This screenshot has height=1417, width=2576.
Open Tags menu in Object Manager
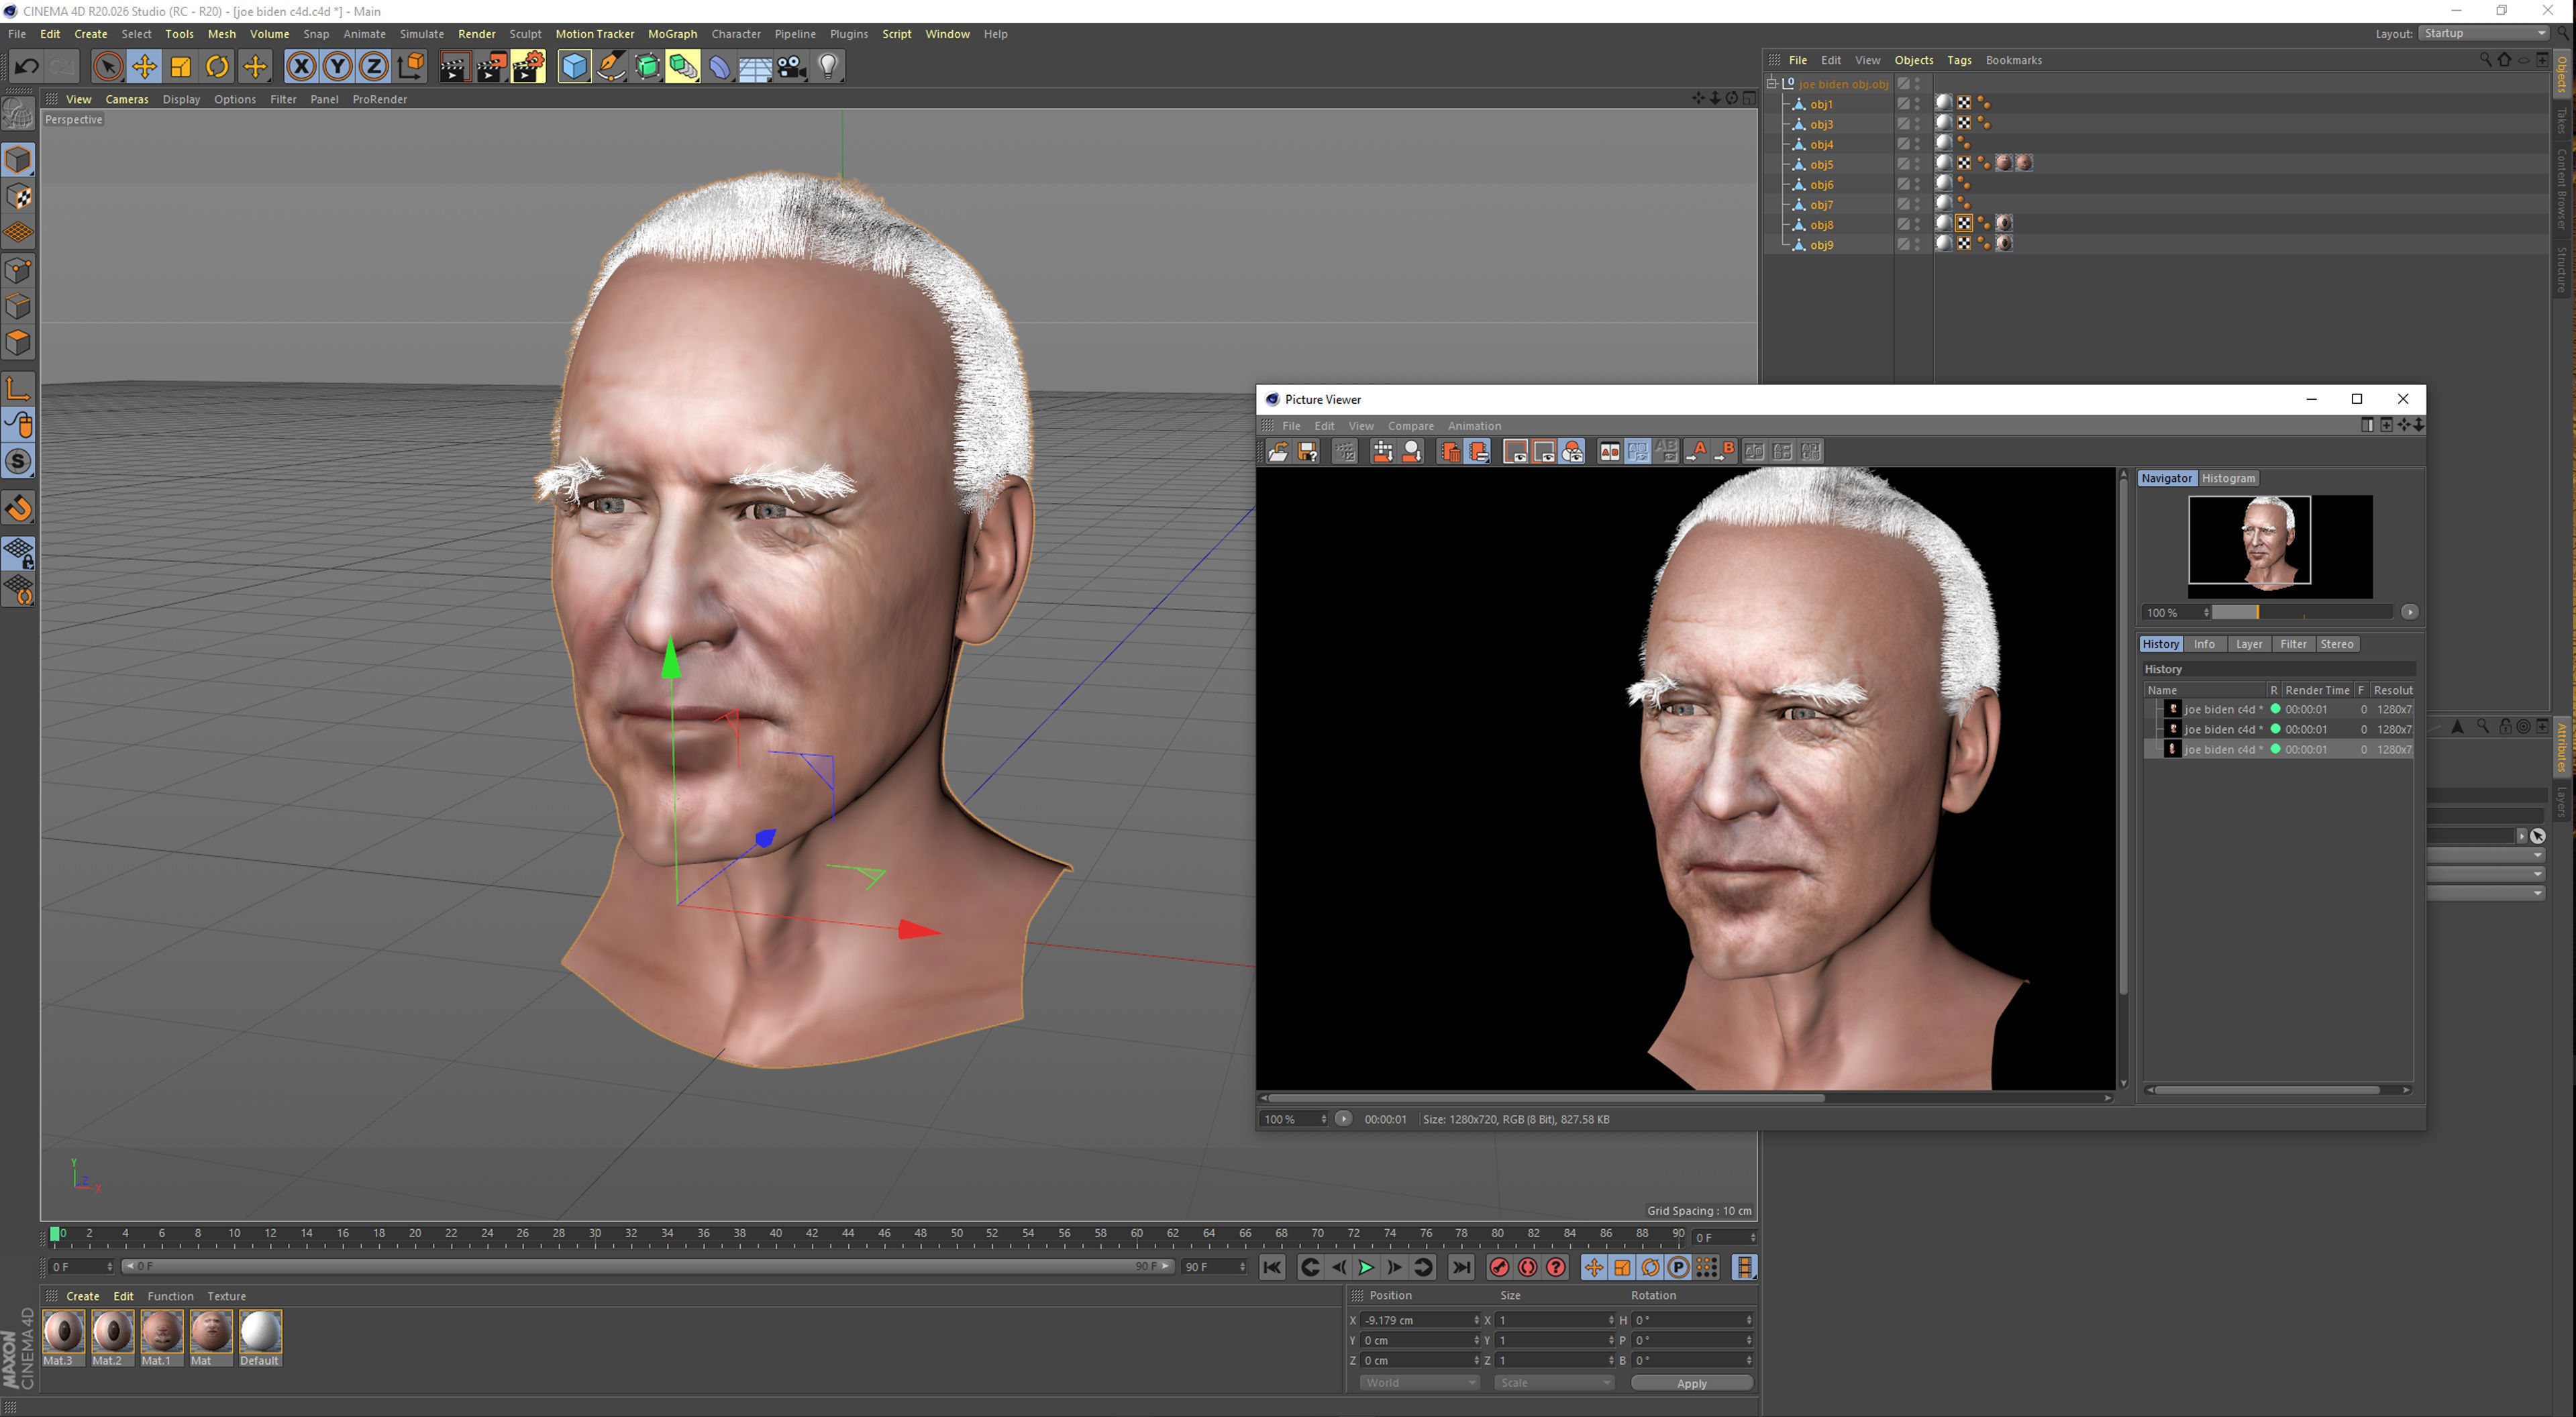pos(1959,60)
